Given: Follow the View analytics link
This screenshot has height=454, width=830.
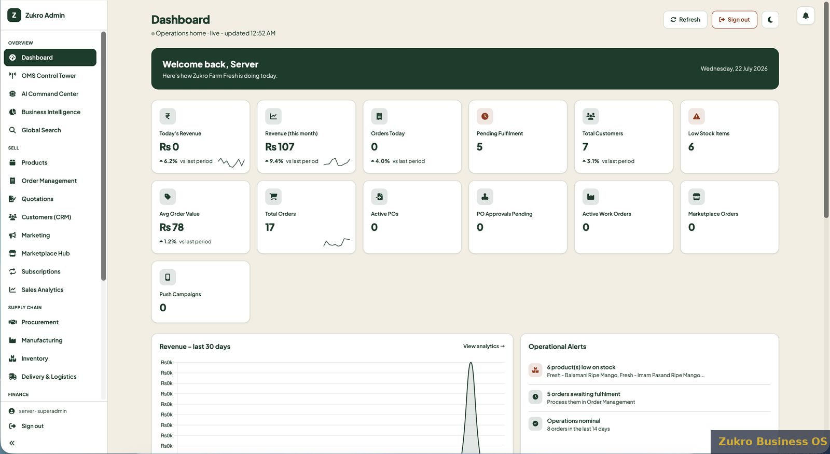Looking at the screenshot, I should [x=484, y=346].
